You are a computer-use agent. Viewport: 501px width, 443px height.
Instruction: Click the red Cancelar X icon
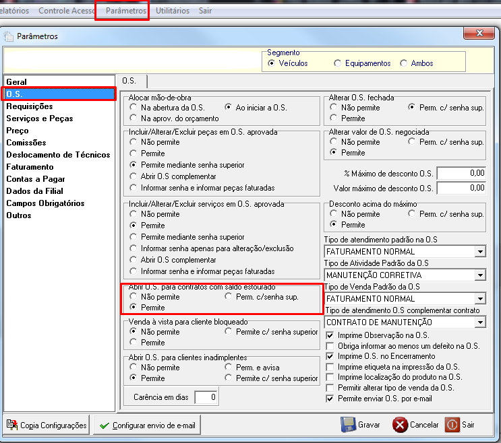[x=400, y=425]
